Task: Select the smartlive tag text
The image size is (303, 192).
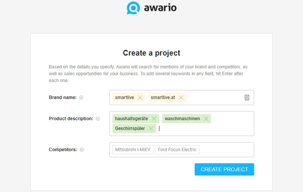Action: (x=125, y=98)
